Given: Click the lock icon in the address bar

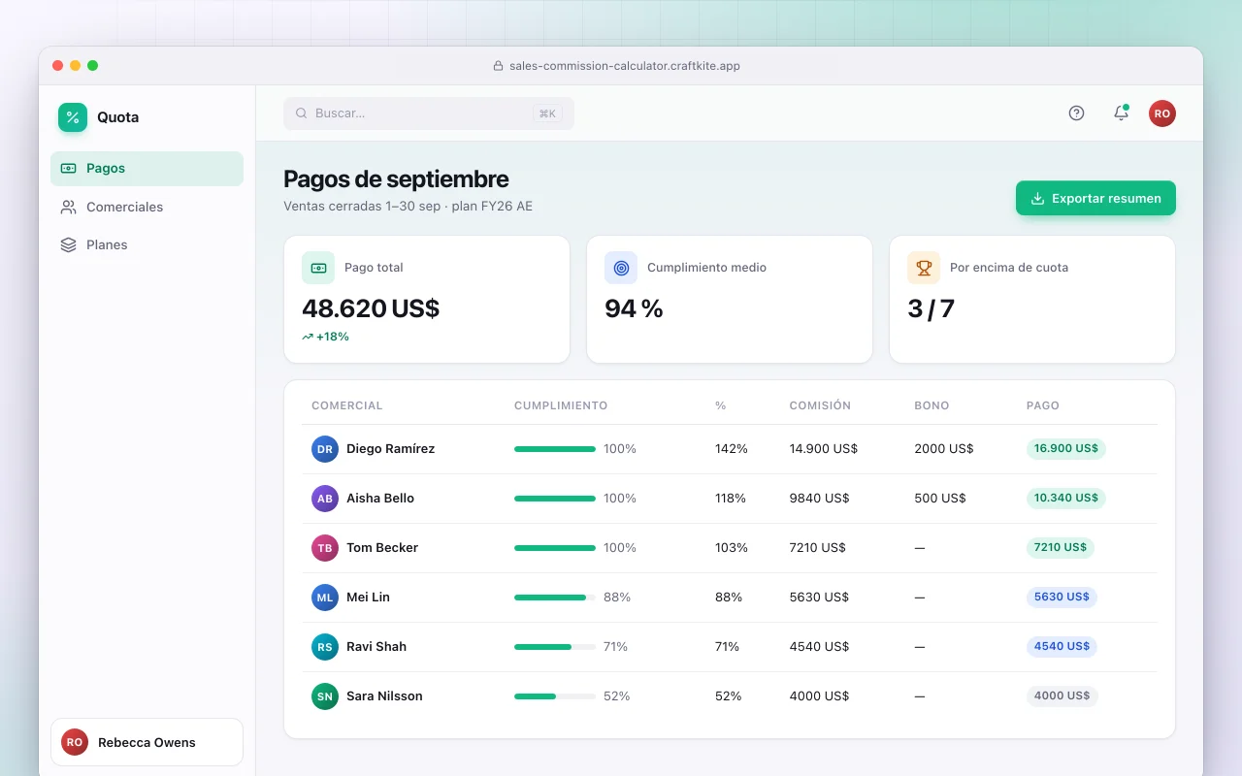Looking at the screenshot, I should 499,66.
